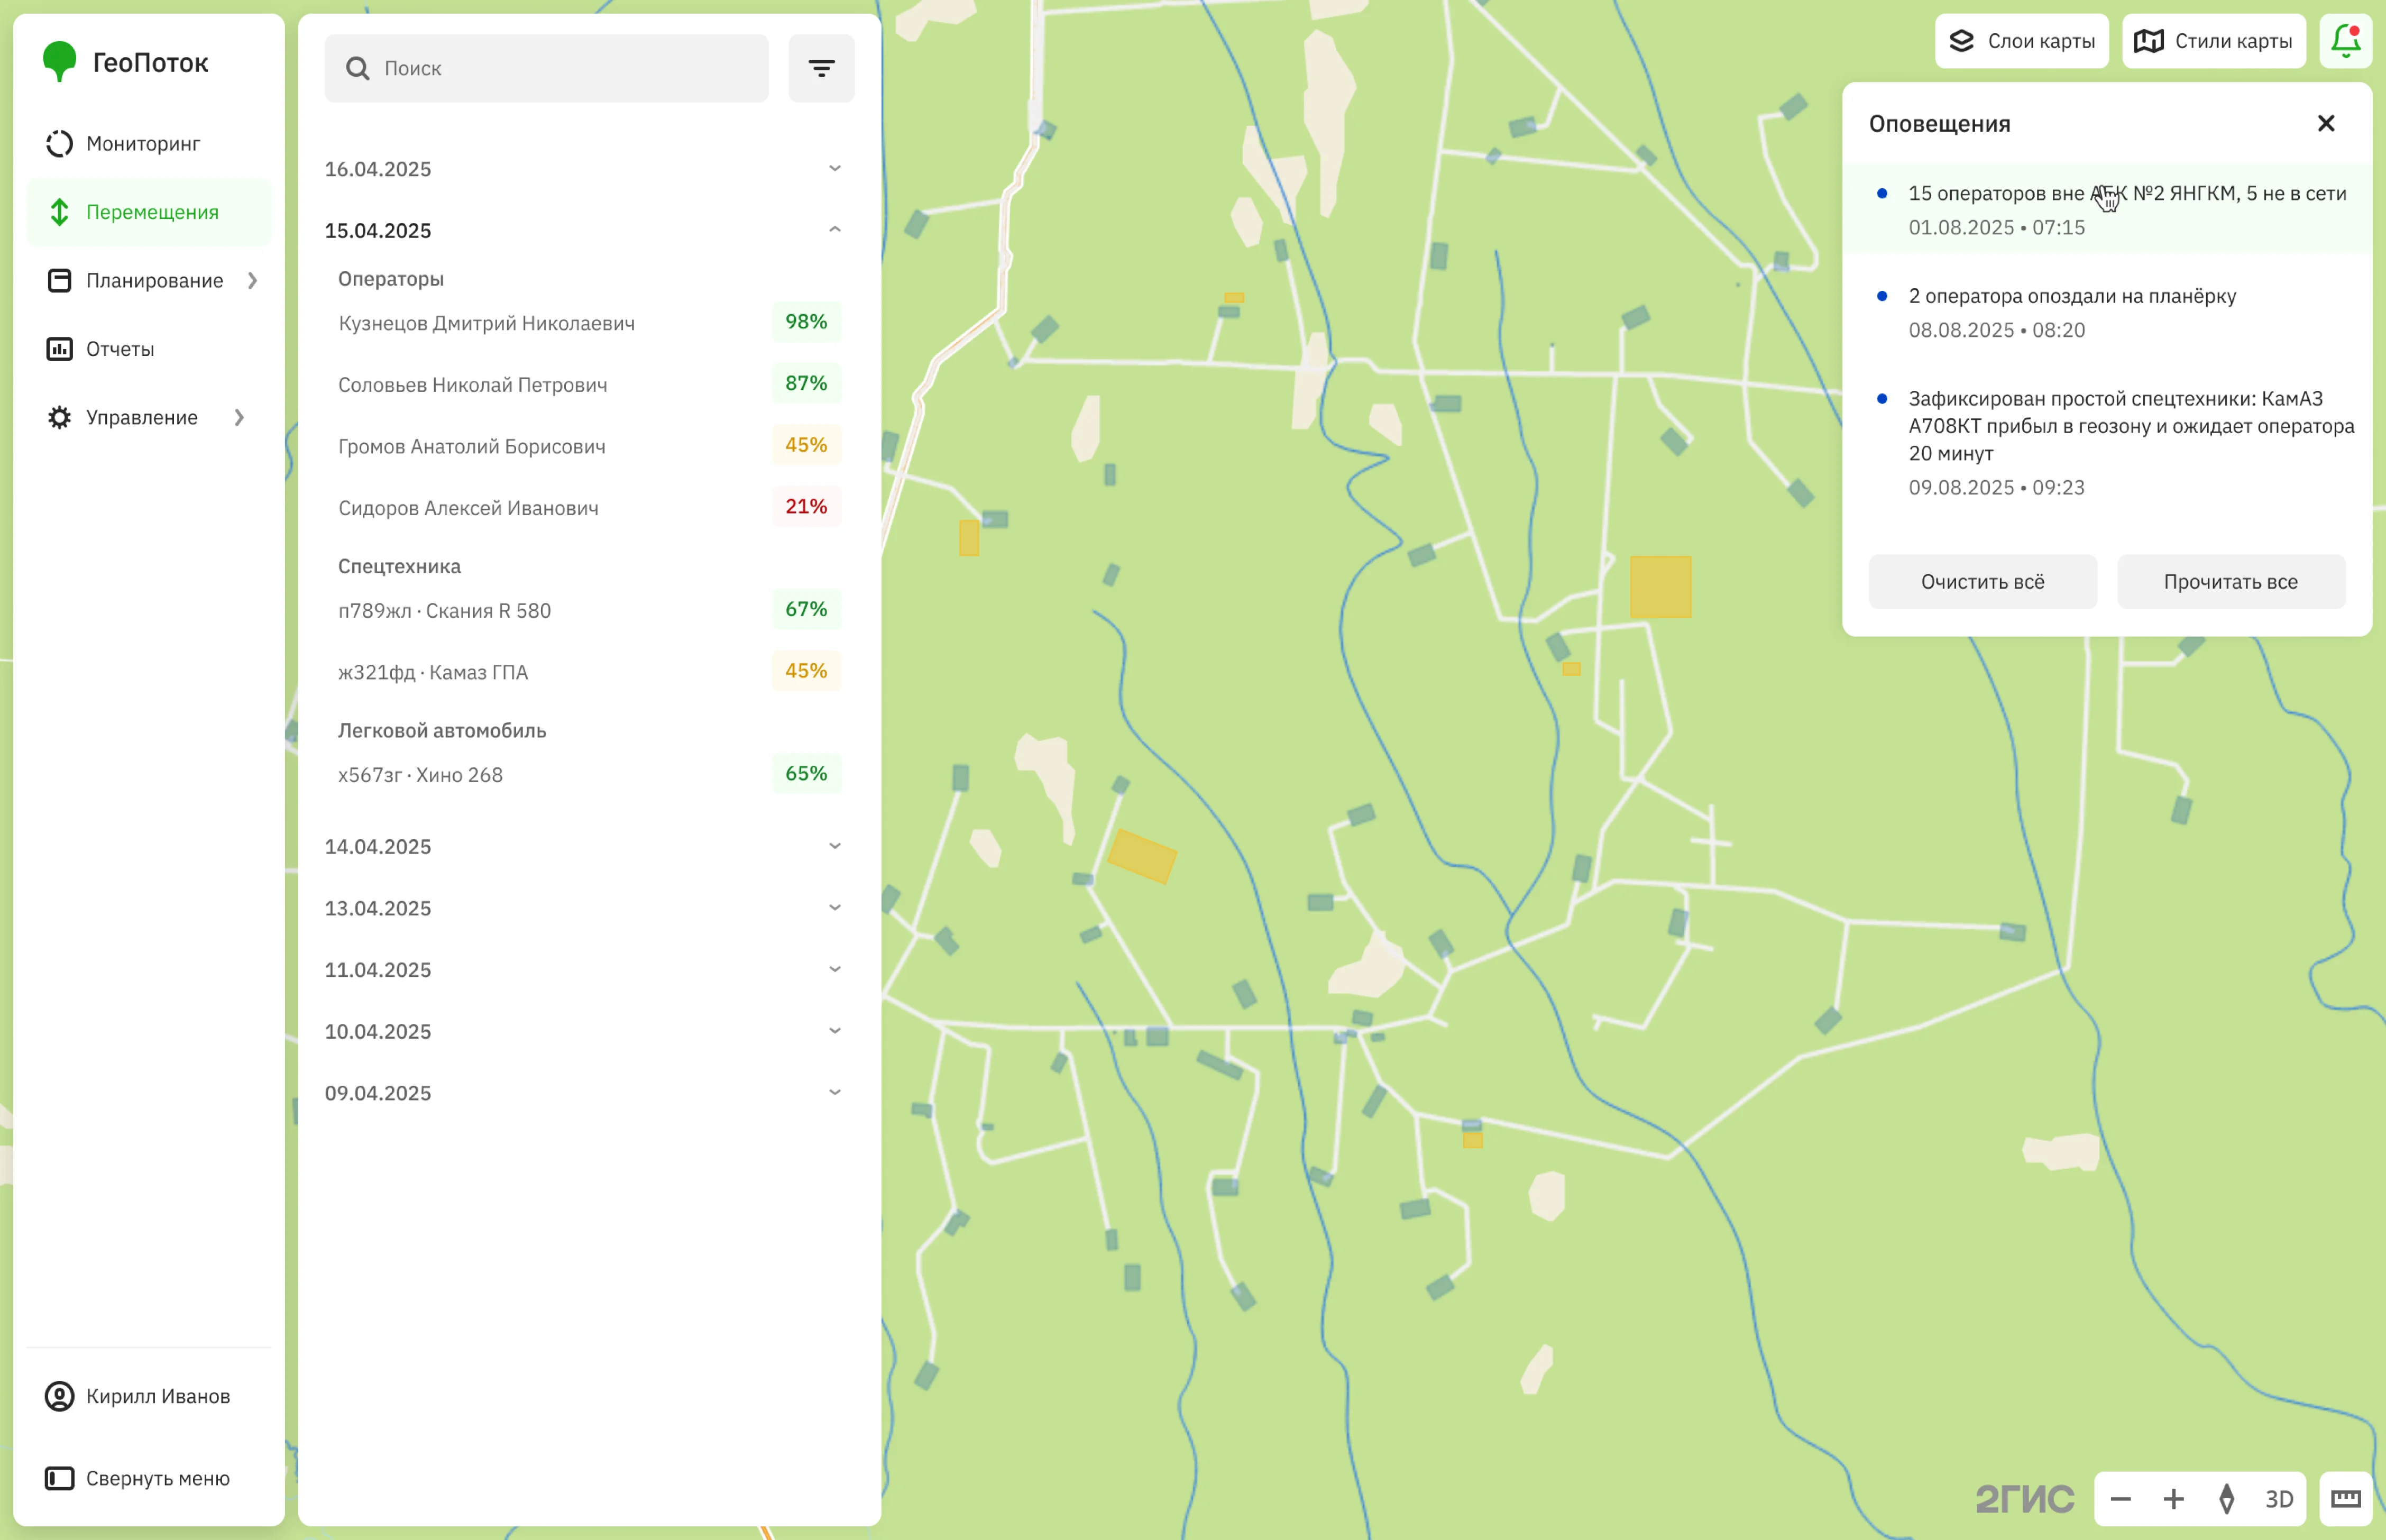The width and height of the screenshot is (2386, 1540).
Task: Zoom out map with minus icon
Action: [2120, 1499]
